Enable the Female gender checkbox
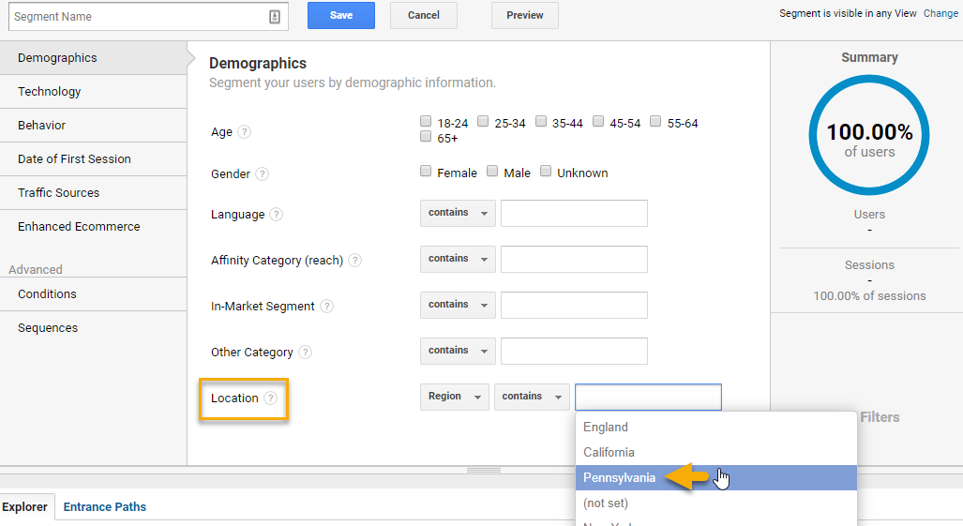Image resolution: width=963 pixels, height=526 pixels. pos(426,172)
